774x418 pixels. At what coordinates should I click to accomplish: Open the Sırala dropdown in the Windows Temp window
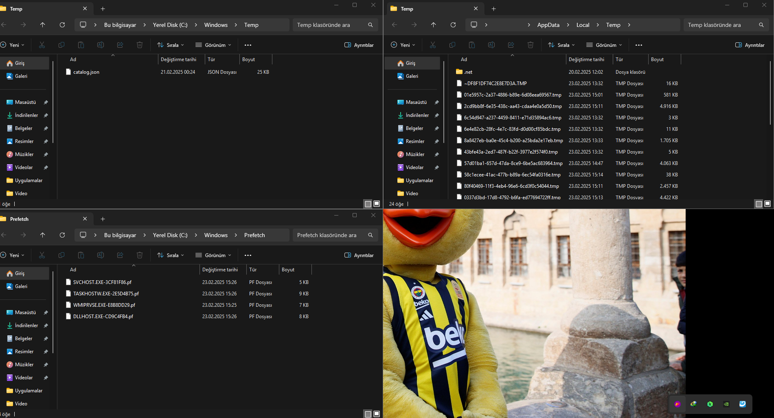click(x=171, y=45)
